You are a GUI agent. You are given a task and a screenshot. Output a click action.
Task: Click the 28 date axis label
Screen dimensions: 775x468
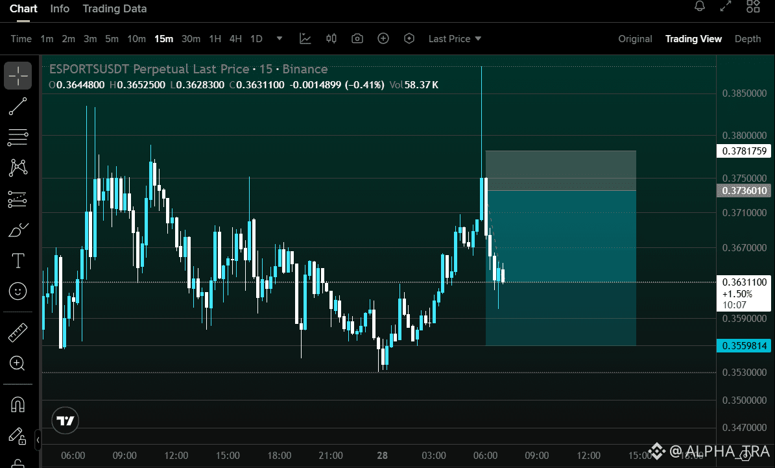[382, 456]
